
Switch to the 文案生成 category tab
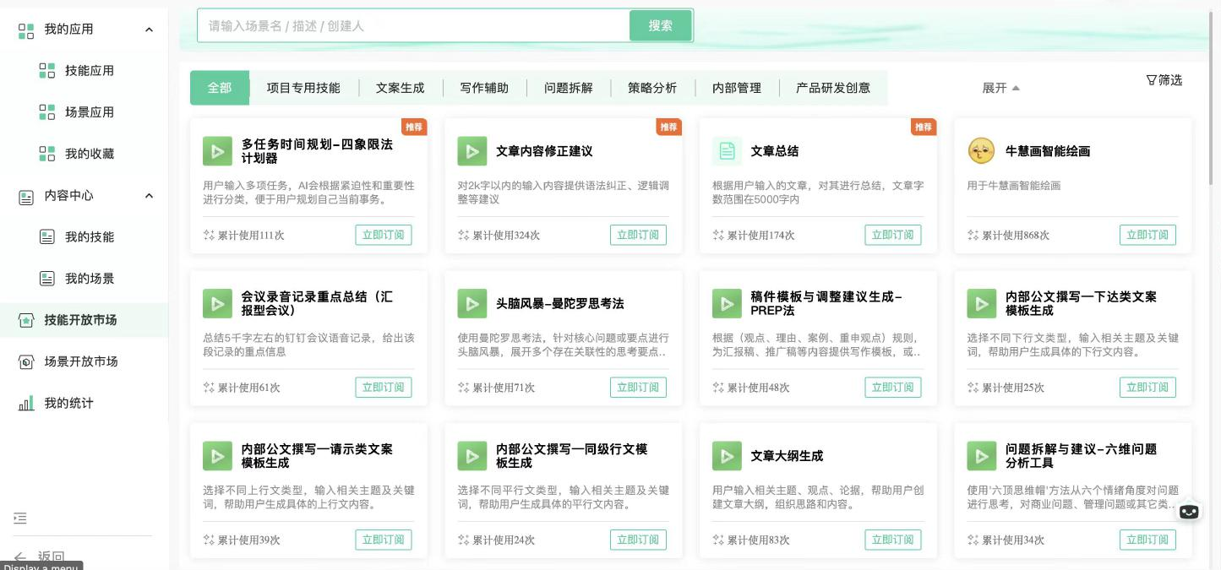tap(400, 88)
